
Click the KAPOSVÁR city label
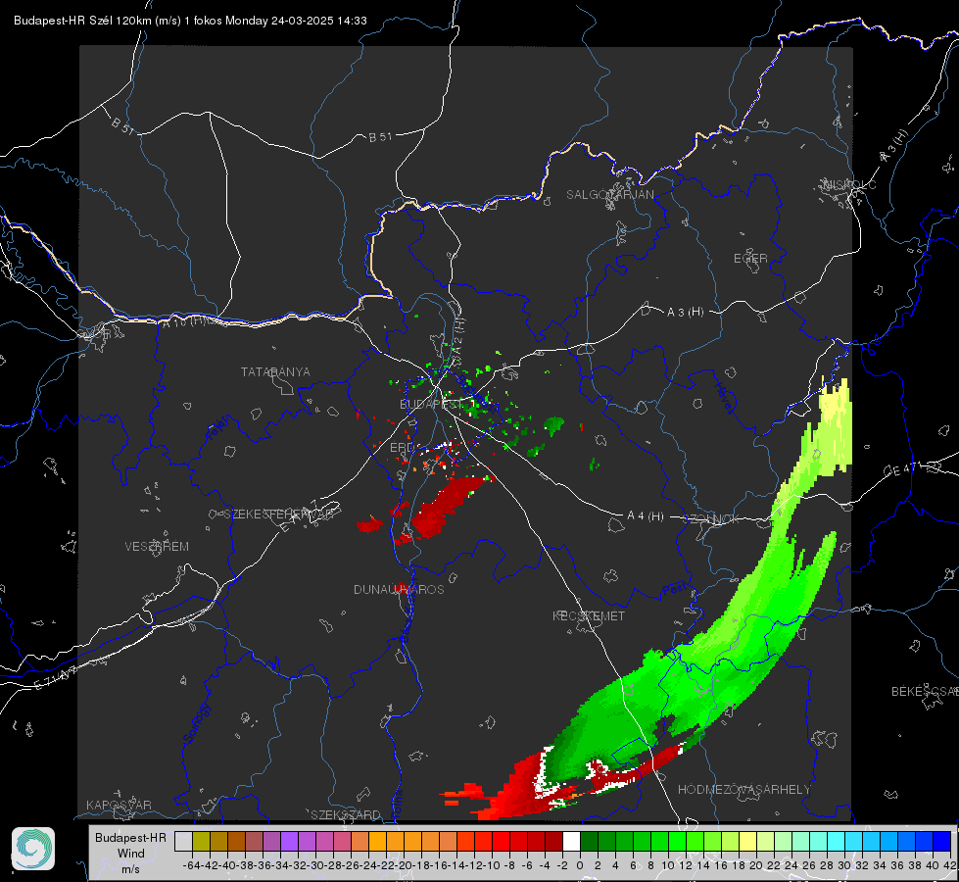click(119, 805)
